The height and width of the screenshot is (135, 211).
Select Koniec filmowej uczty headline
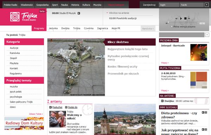click(122, 66)
